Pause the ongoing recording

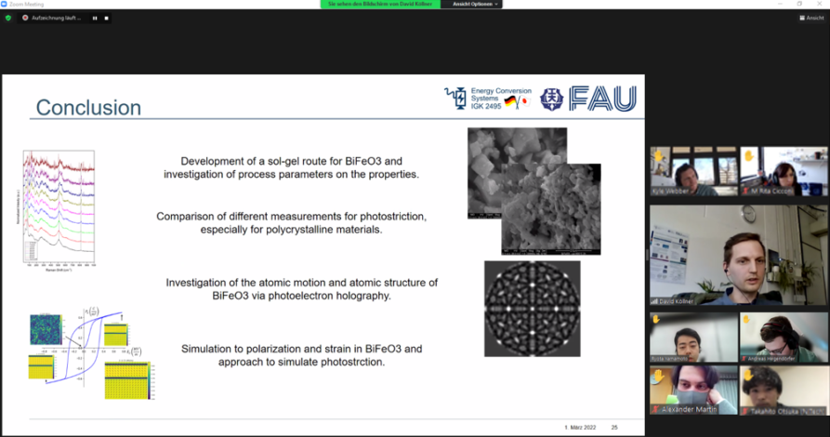tap(95, 18)
